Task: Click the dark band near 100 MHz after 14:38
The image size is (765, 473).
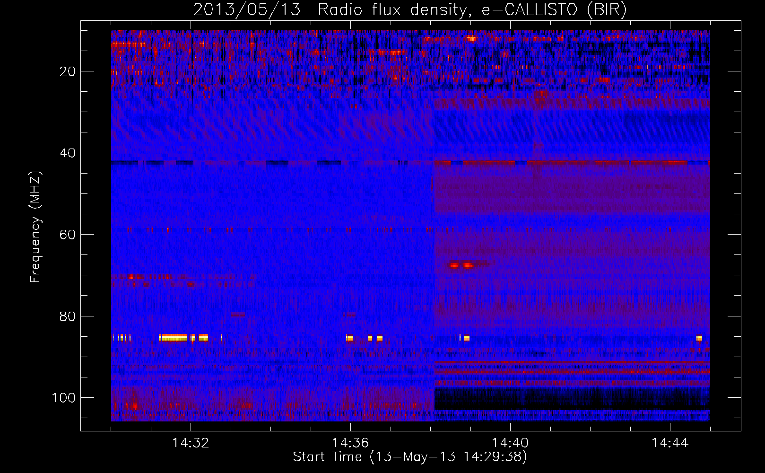Action: click(x=572, y=399)
